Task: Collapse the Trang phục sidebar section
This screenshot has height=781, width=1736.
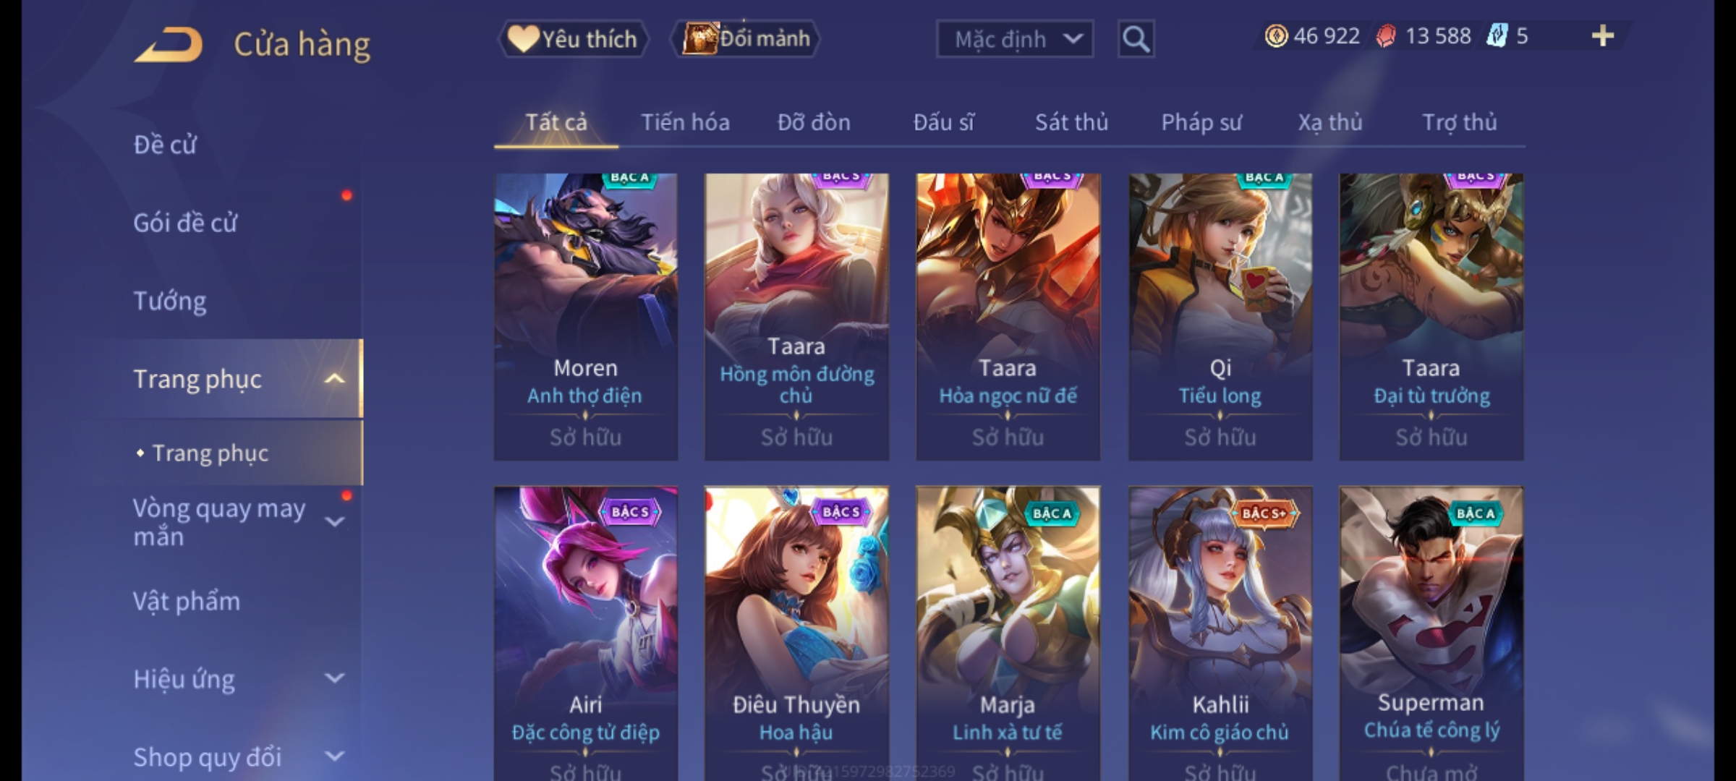Action: pyautogui.click(x=334, y=379)
